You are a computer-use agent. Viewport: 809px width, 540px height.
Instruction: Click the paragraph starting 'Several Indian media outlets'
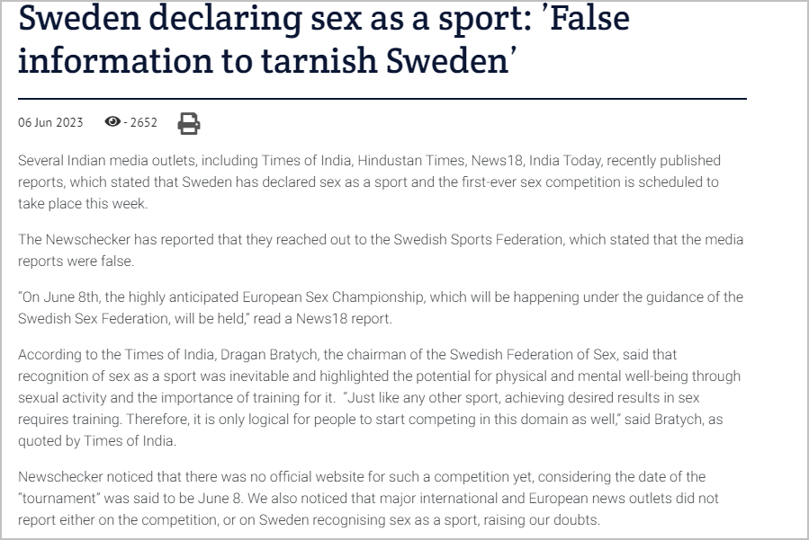click(x=370, y=181)
